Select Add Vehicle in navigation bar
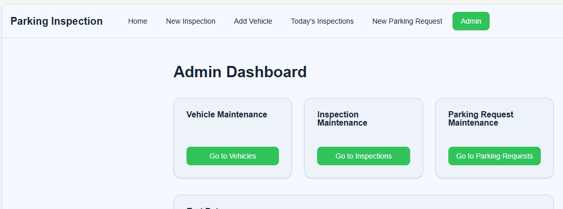The width and height of the screenshot is (563, 209). click(x=253, y=21)
